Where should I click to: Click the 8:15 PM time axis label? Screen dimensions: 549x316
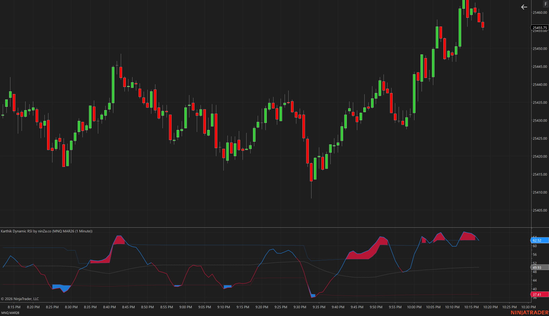(x=14, y=307)
